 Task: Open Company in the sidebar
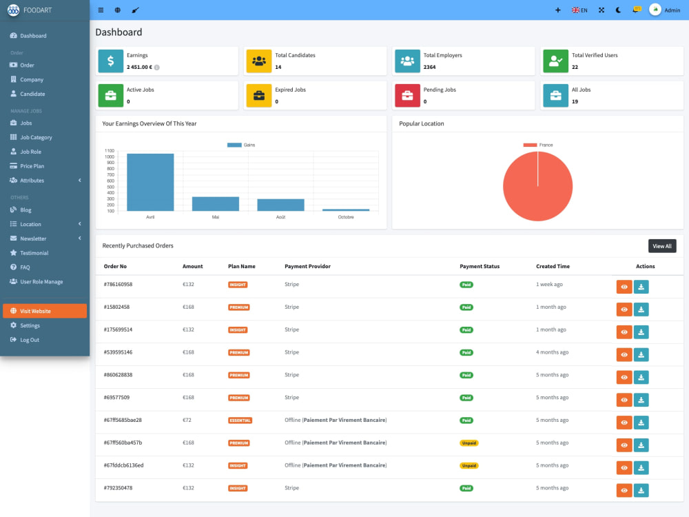pos(45,79)
